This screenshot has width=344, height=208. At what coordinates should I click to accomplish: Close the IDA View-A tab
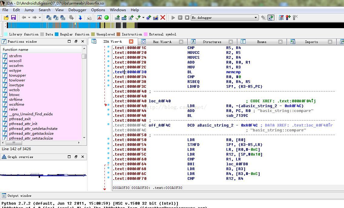(131, 41)
